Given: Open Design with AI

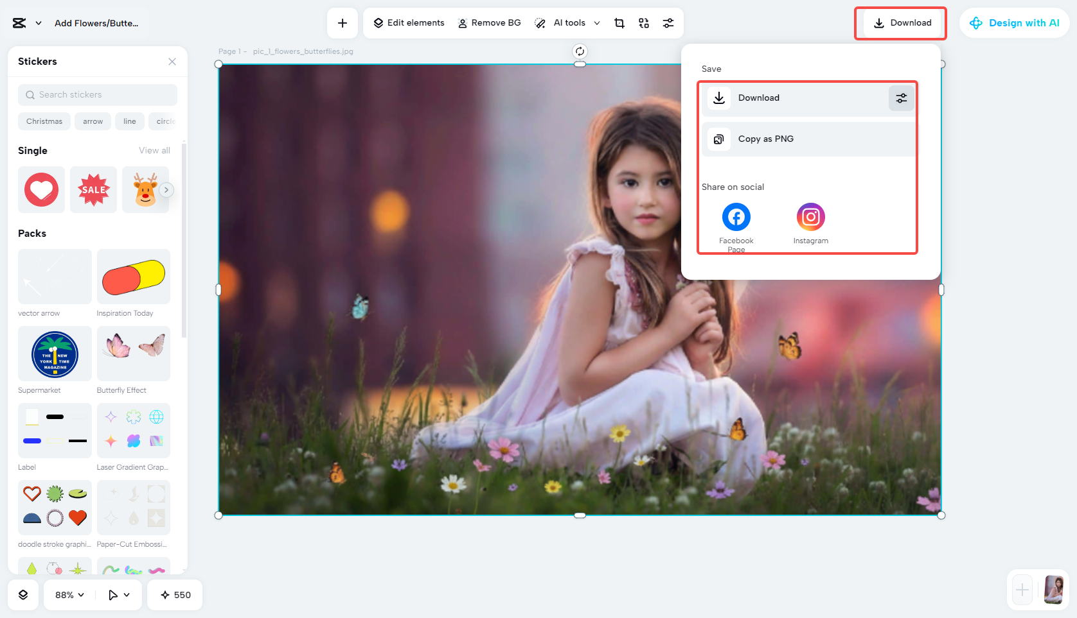Looking at the screenshot, I should [1015, 23].
